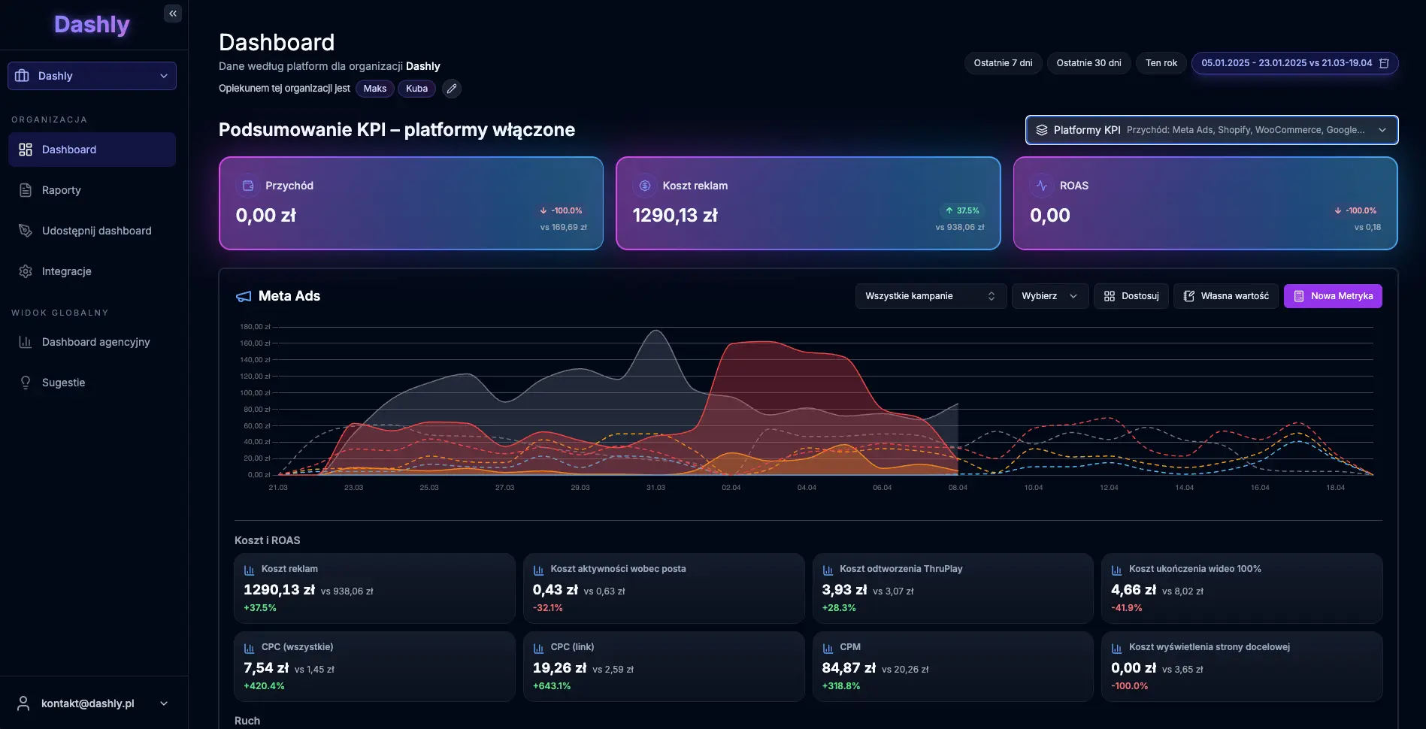Open Dashboard agencyjny from sidebar
Viewport: 1426px width, 729px height.
(95, 342)
